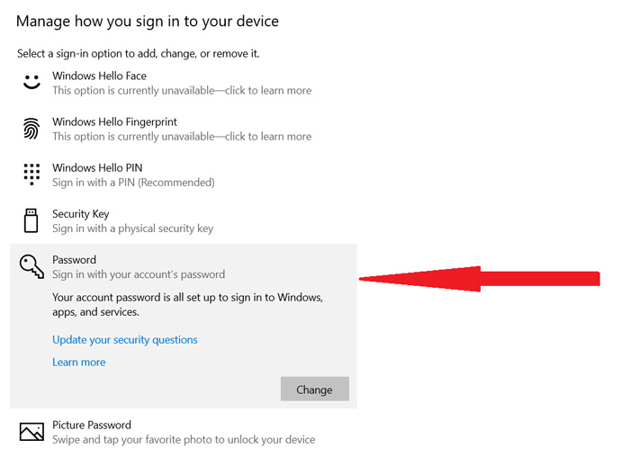Click the Change password button
The height and width of the screenshot is (475, 630).
tap(315, 389)
